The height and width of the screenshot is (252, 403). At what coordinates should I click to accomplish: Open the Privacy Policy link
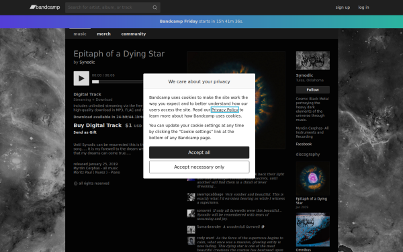coord(225,110)
